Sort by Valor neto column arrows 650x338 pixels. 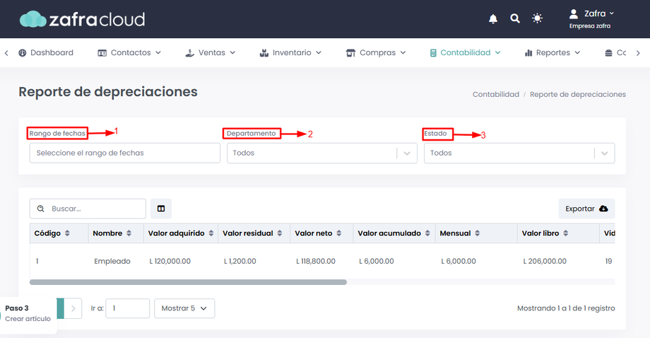(x=339, y=233)
